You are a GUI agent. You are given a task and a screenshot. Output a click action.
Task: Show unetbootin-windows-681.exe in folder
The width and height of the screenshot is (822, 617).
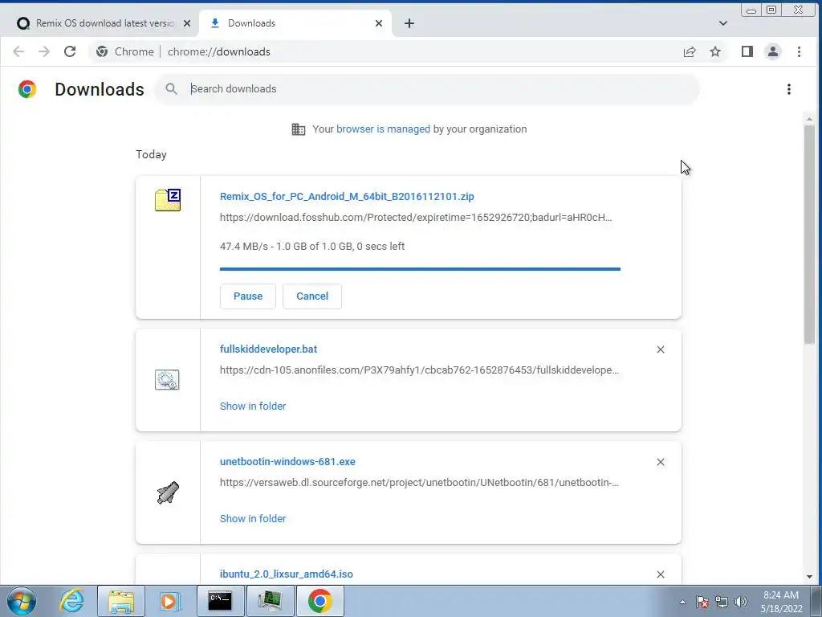pyautogui.click(x=253, y=518)
